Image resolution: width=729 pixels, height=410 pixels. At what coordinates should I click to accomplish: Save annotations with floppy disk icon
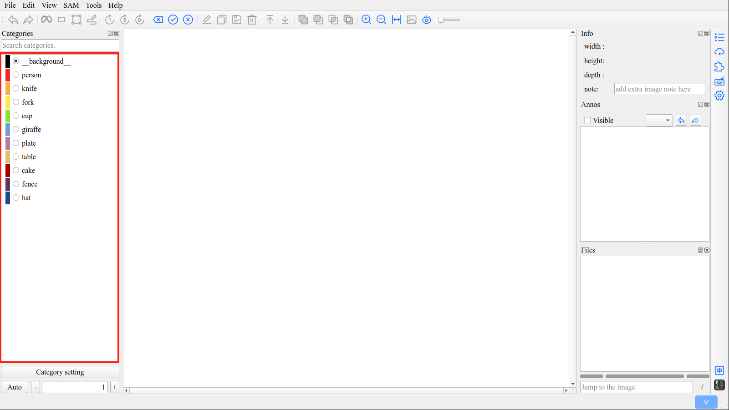(x=237, y=20)
